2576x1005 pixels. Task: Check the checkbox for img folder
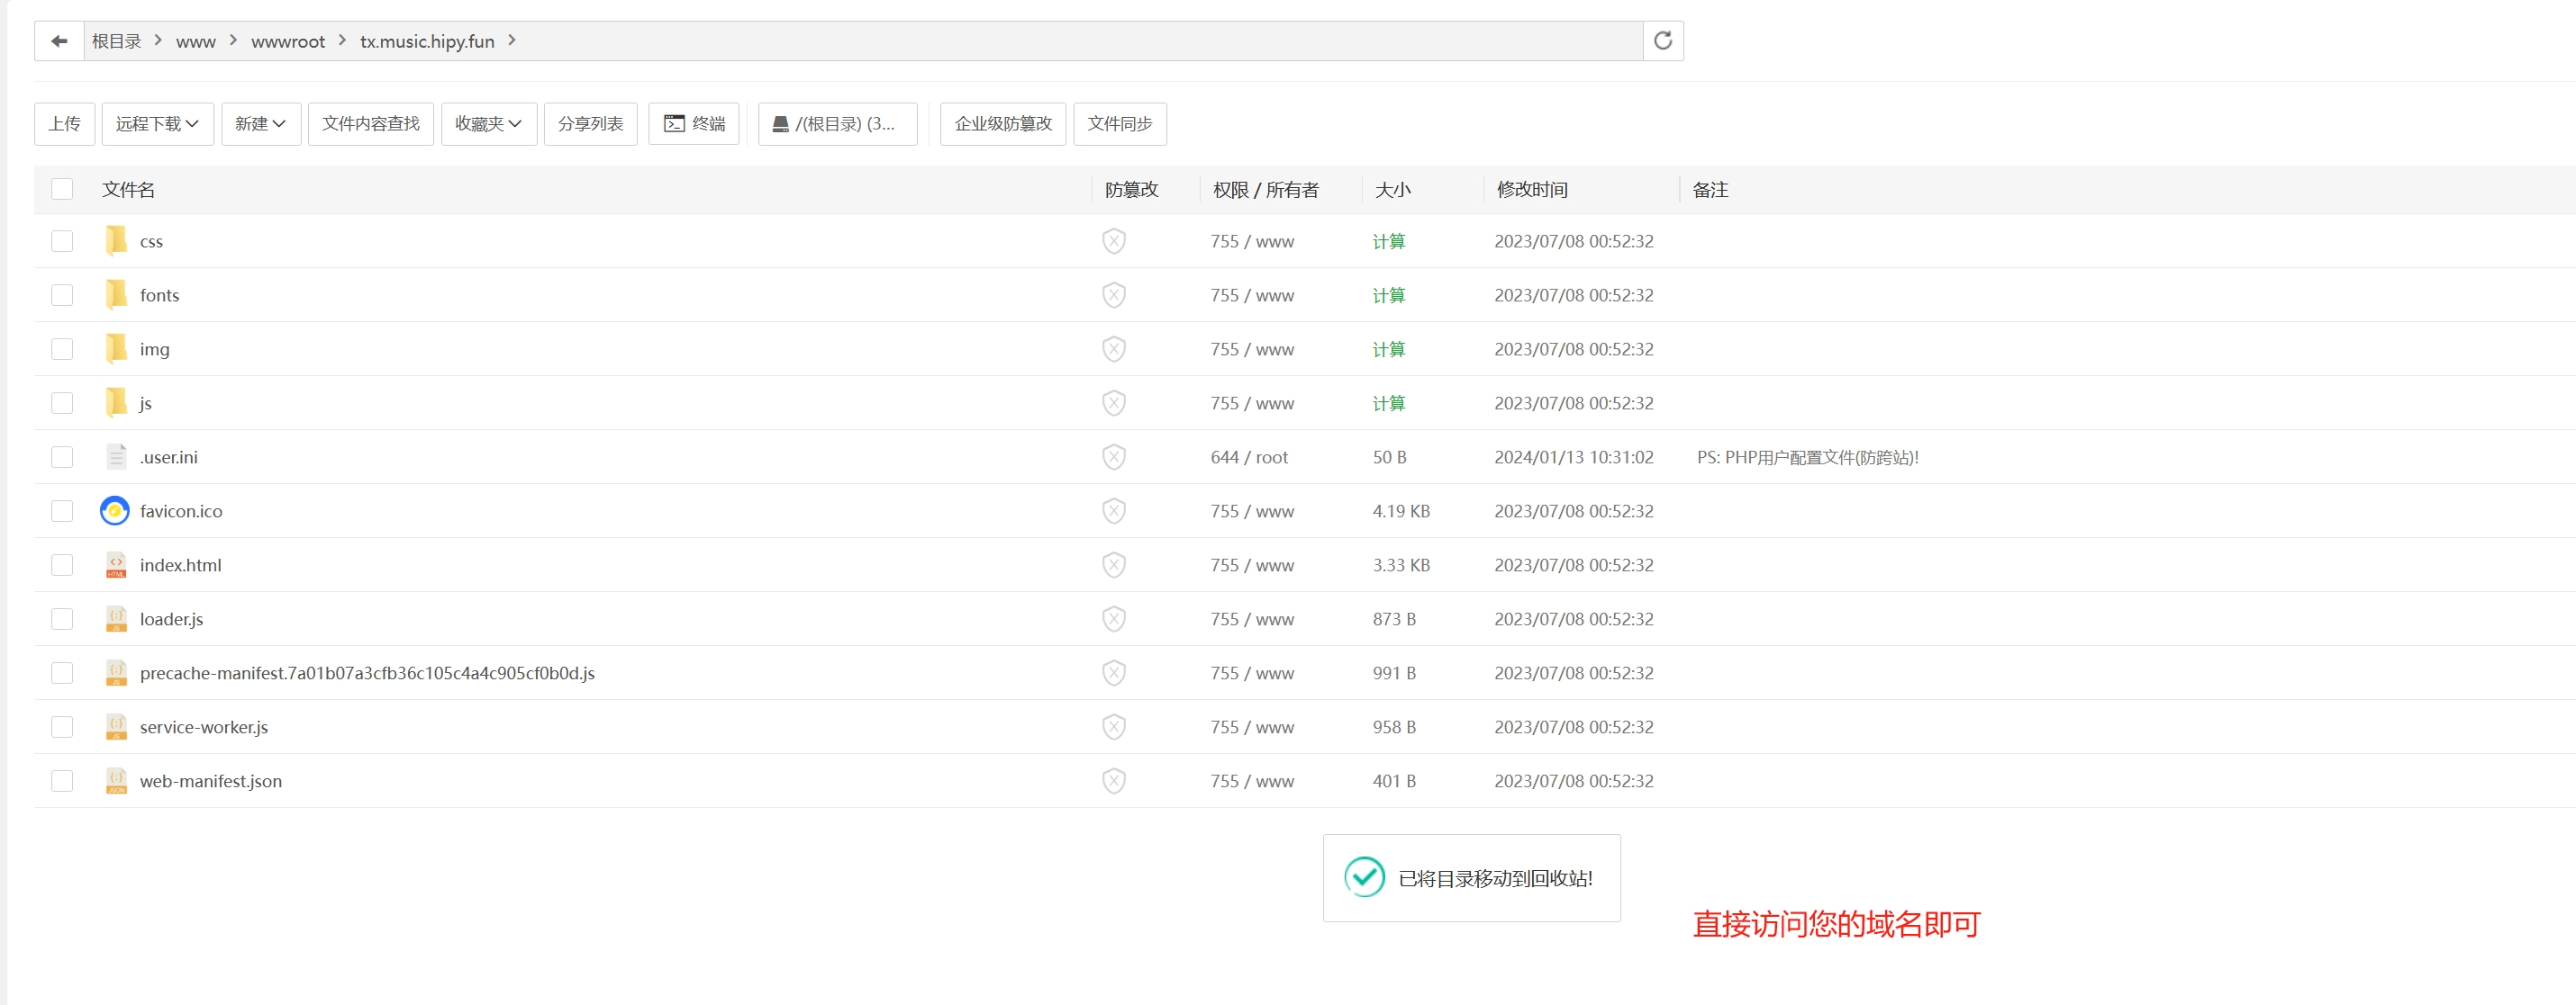62,349
